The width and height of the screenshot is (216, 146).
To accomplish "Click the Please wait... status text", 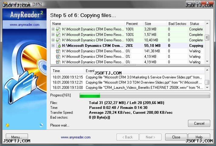I will tap(60, 125).
